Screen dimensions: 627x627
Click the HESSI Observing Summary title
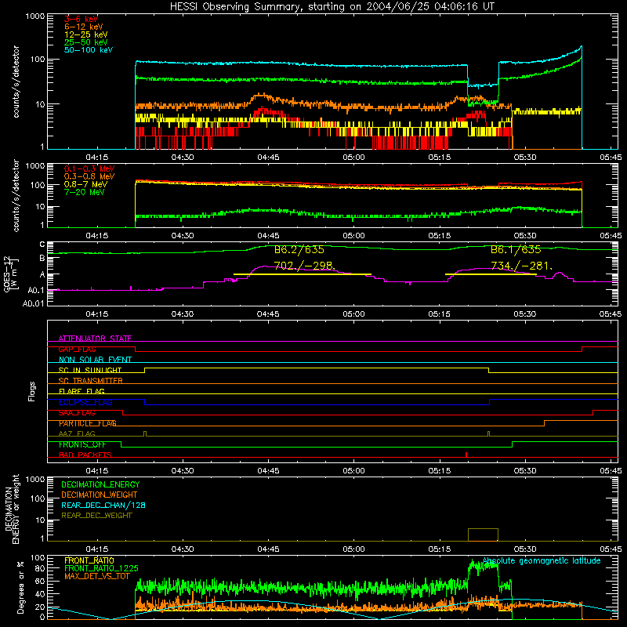[332, 7]
